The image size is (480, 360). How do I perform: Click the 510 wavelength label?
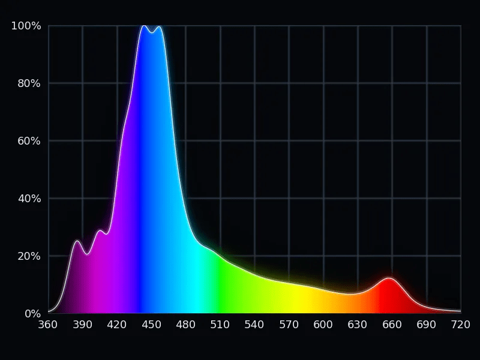click(x=220, y=325)
